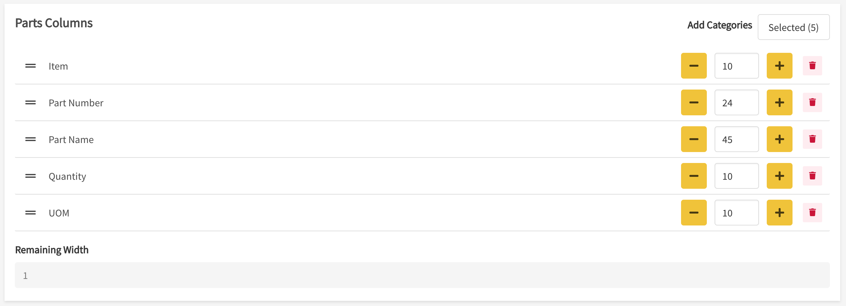Increase the Item column width
The height and width of the screenshot is (306, 846).
pyautogui.click(x=779, y=66)
